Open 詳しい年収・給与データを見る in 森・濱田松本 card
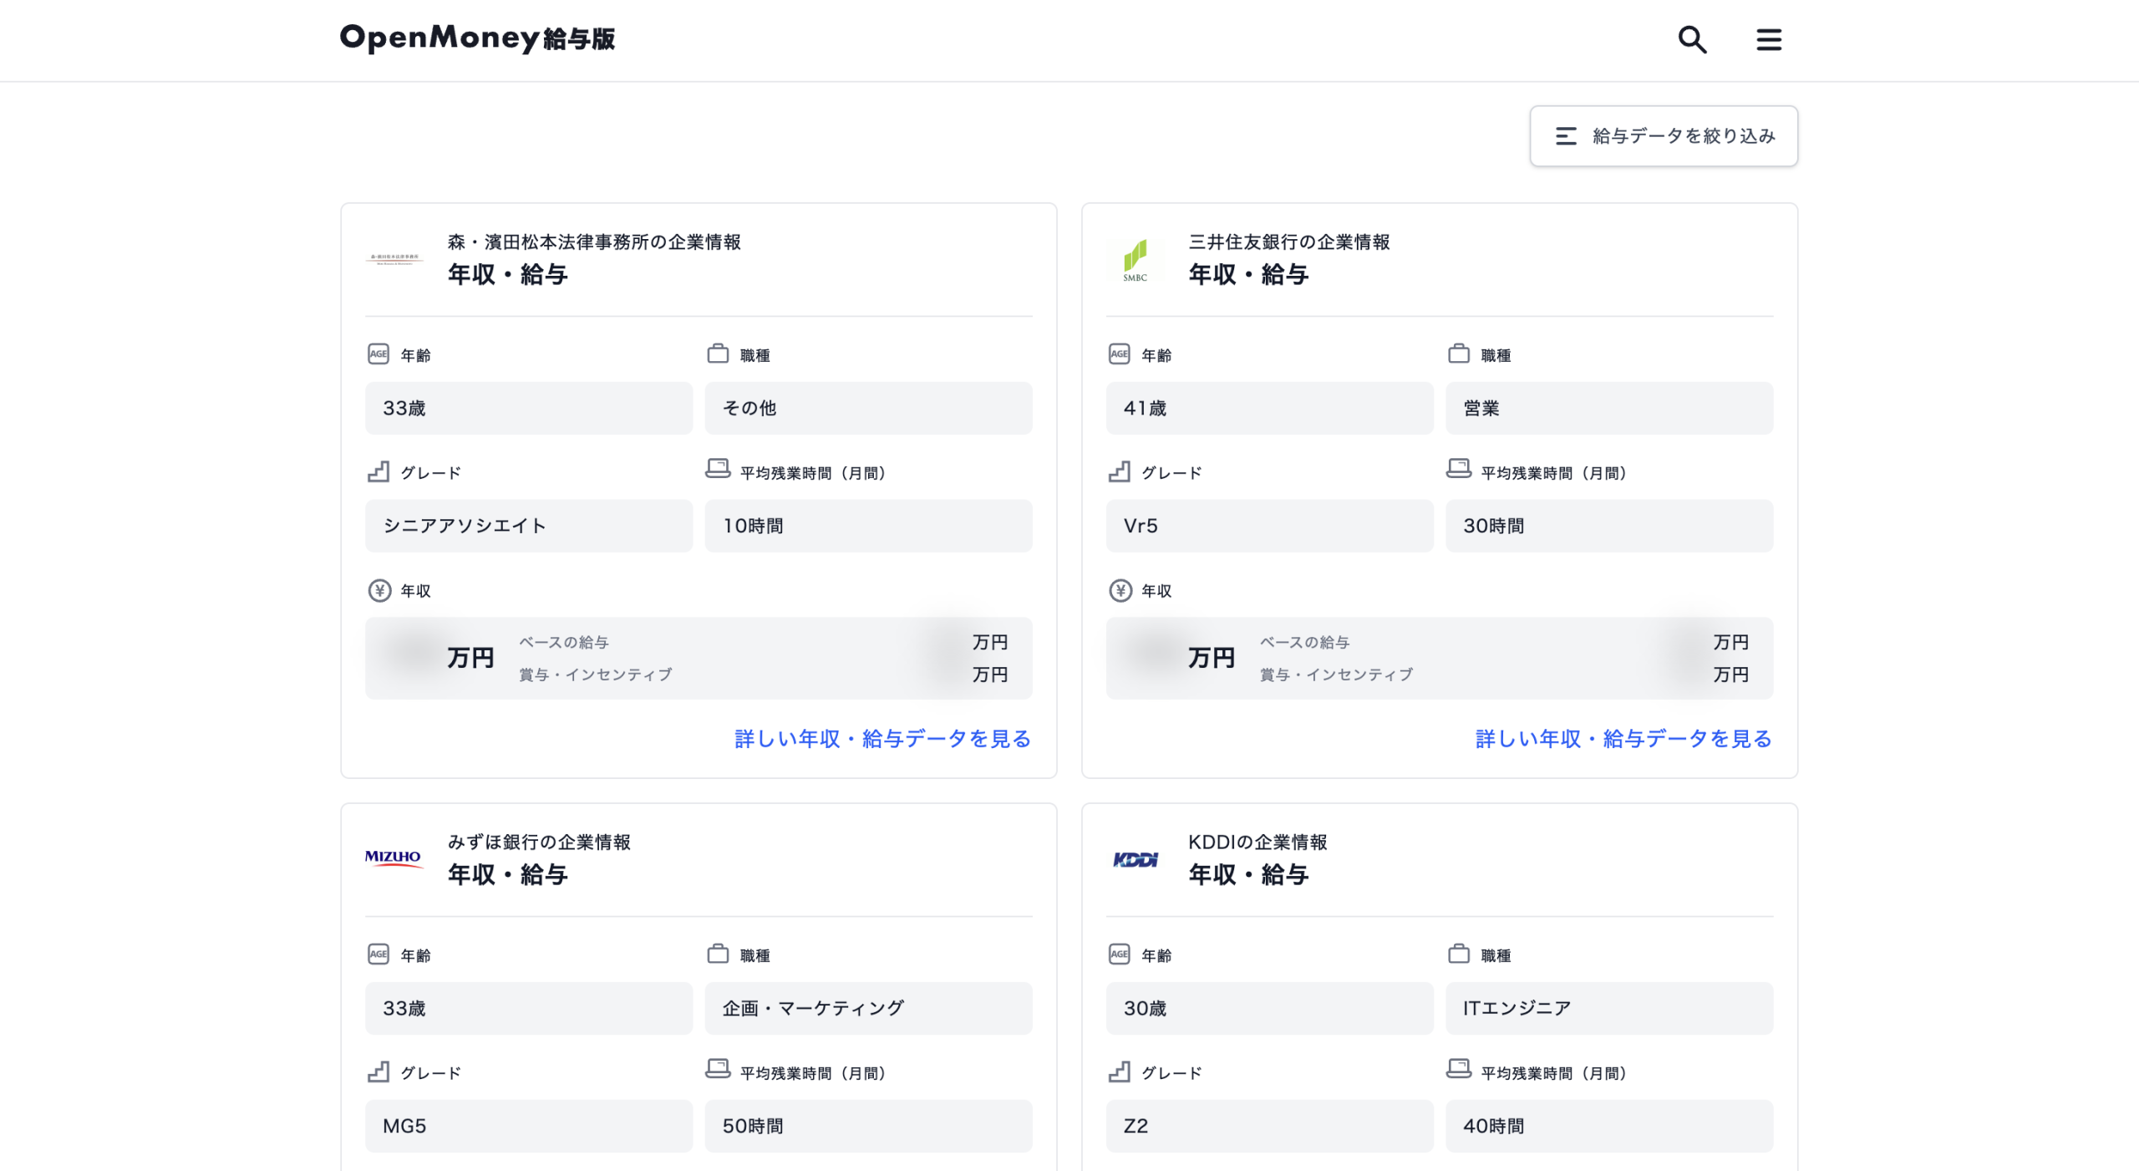This screenshot has width=2139, height=1171. pyautogui.click(x=882, y=739)
